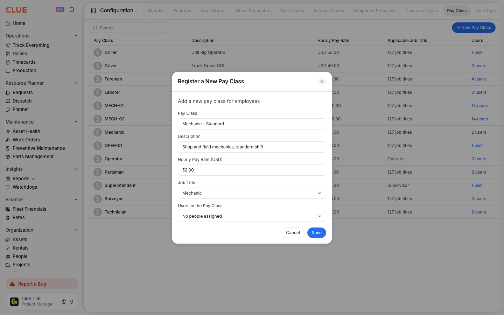
Task: Open the Job Title dropdown
Action: pyautogui.click(x=252, y=193)
